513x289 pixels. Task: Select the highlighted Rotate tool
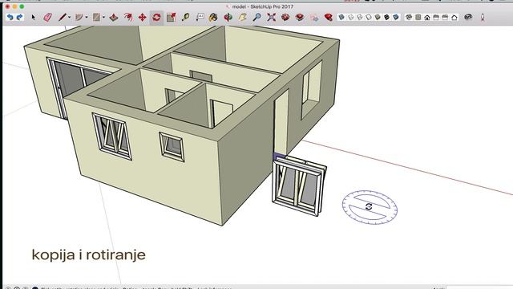coord(157,17)
